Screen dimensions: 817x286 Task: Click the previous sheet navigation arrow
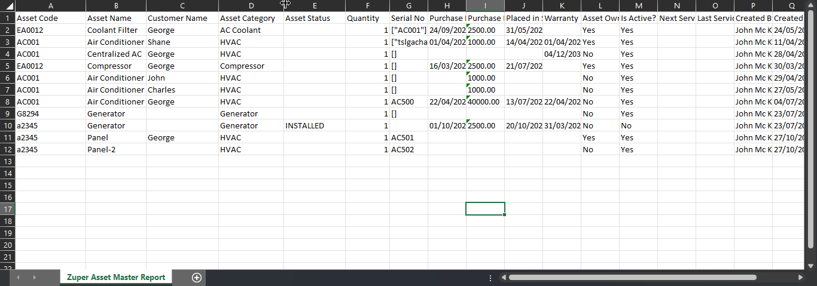[19, 278]
